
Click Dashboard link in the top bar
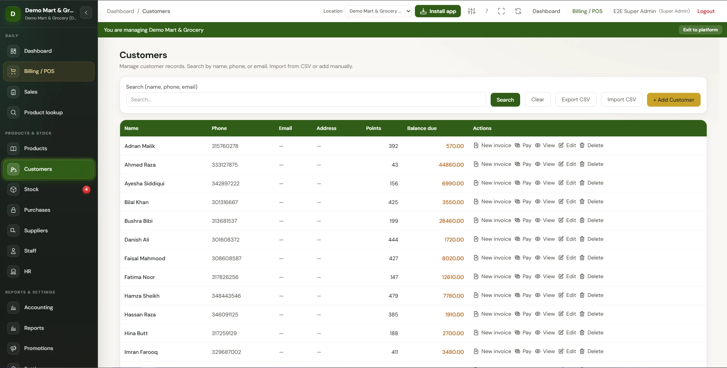point(546,11)
